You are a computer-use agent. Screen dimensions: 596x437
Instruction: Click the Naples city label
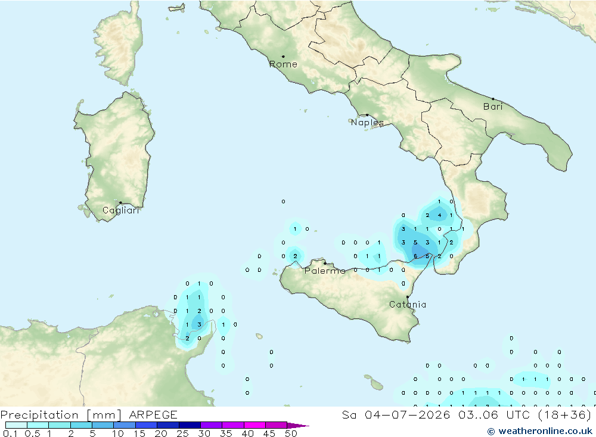pos(367,122)
